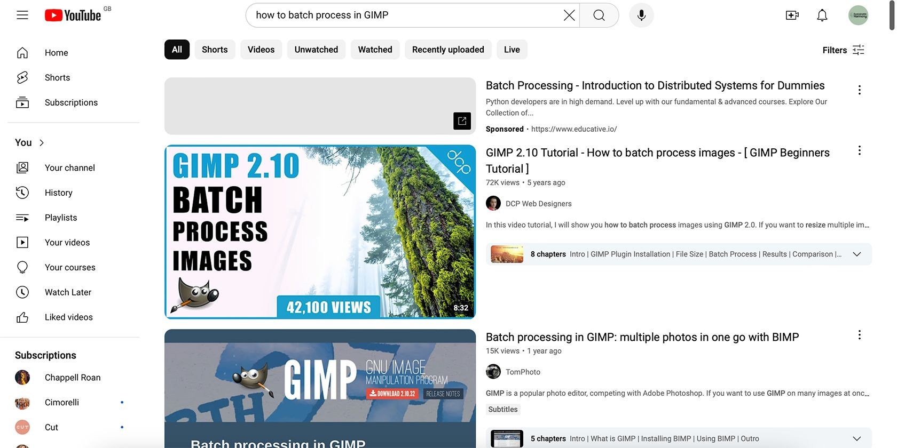897x448 pixels.
Task: Open the educative.io sponsored URL
Action: [x=574, y=129]
